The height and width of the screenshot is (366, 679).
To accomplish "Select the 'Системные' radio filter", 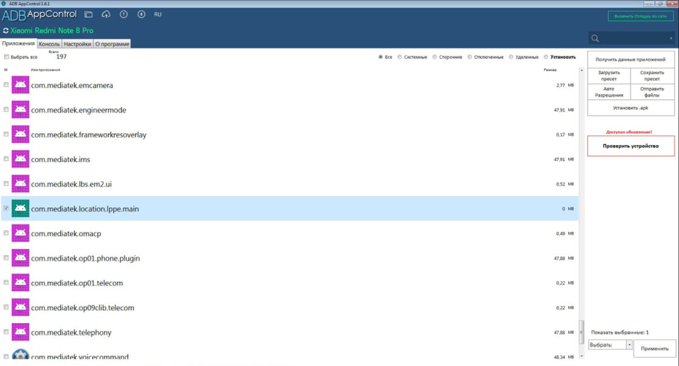I will [399, 57].
